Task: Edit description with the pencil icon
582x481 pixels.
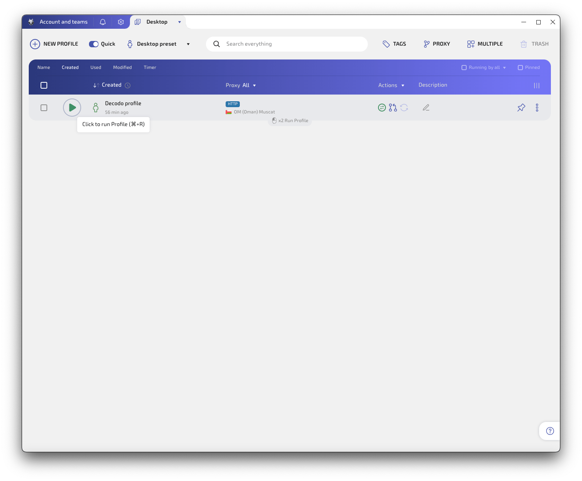Action: (426, 108)
